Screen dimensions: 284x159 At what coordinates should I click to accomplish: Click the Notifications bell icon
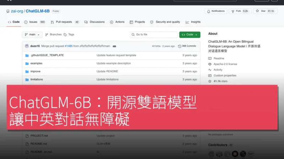coord(209,11)
